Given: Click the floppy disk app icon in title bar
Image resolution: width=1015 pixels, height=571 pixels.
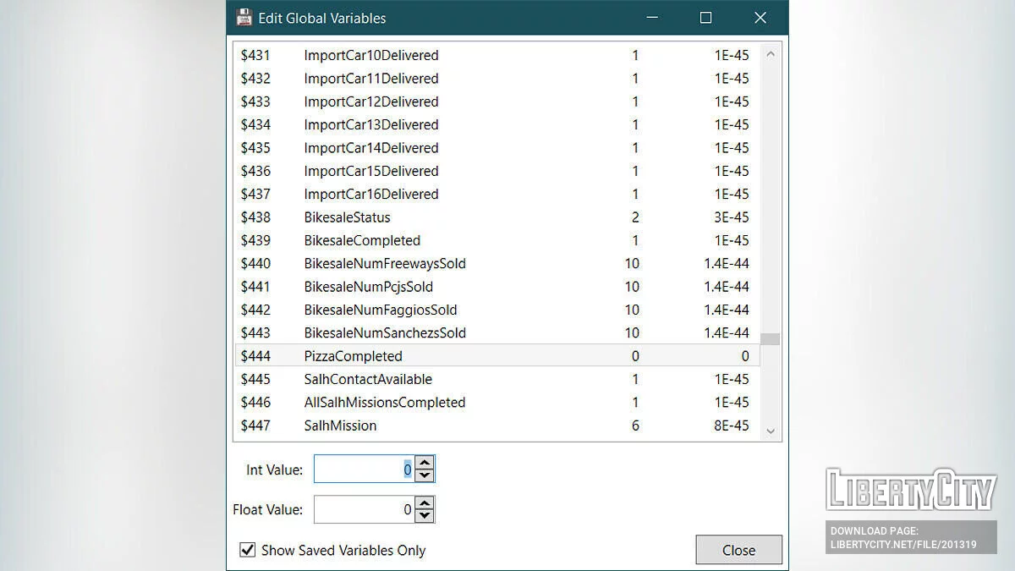Looking at the screenshot, I should pos(244,18).
